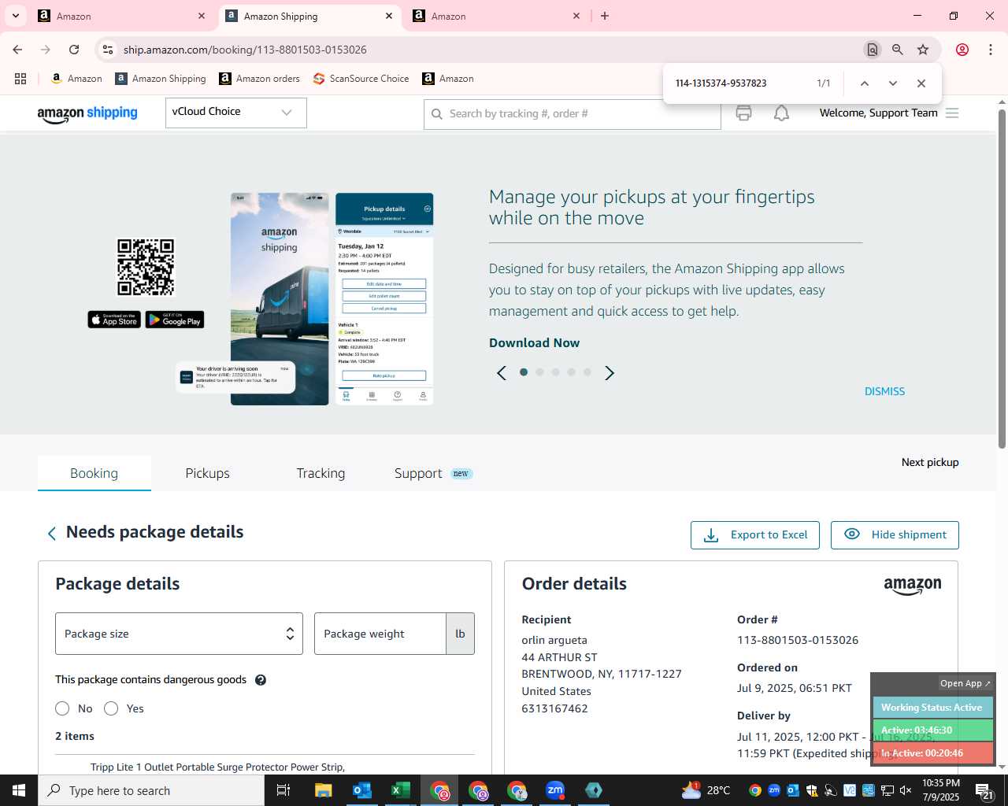
Task: Click the App Store download badge
Action: pyautogui.click(x=114, y=320)
